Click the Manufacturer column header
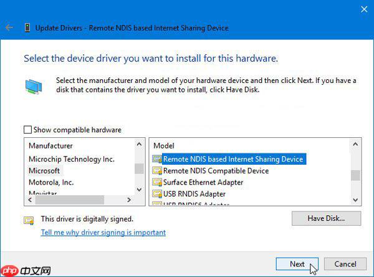 pyautogui.click(x=50, y=145)
